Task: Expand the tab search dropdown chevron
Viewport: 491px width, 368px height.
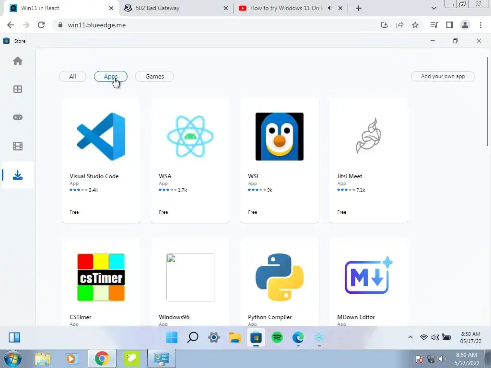Action: (433, 8)
